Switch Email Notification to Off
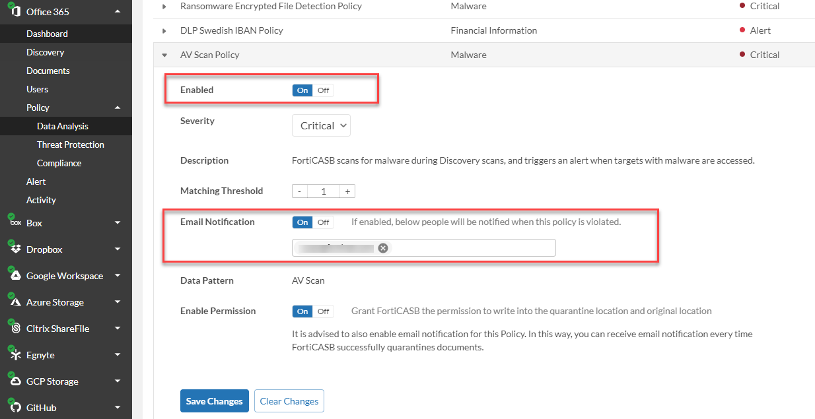 tap(323, 222)
